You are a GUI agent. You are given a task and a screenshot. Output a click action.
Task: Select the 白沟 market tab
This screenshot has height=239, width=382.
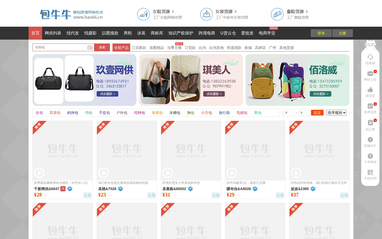202,48
